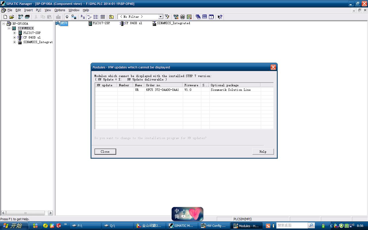This screenshot has height=230, width=368.
Task: Open the PLC menu
Action: (x=39, y=10)
